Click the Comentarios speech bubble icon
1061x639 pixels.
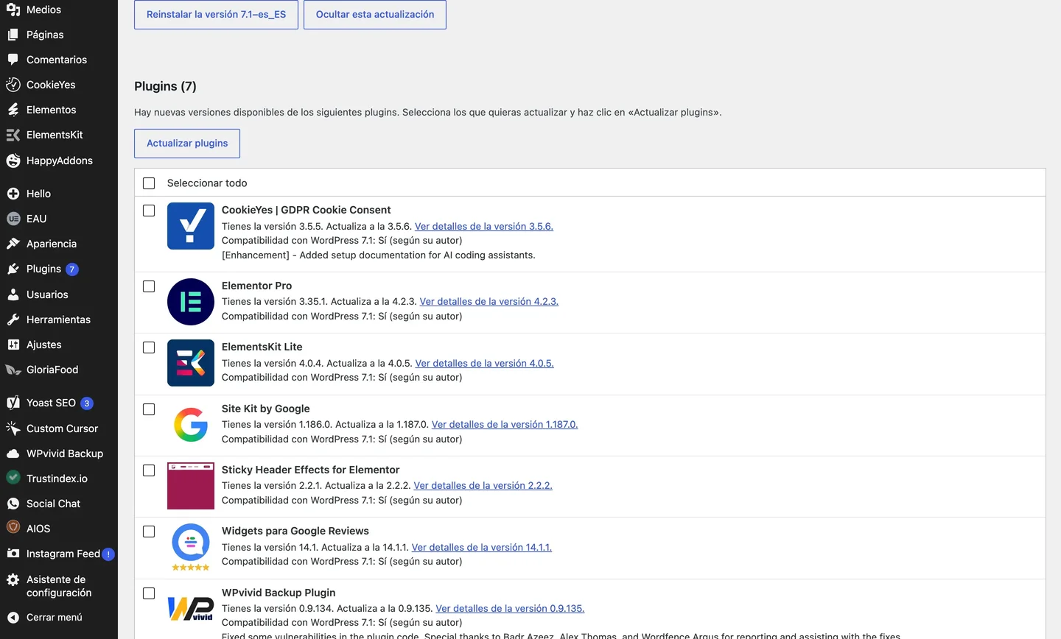13,60
